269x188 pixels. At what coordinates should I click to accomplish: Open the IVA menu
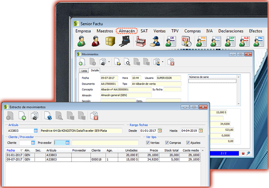click(209, 31)
